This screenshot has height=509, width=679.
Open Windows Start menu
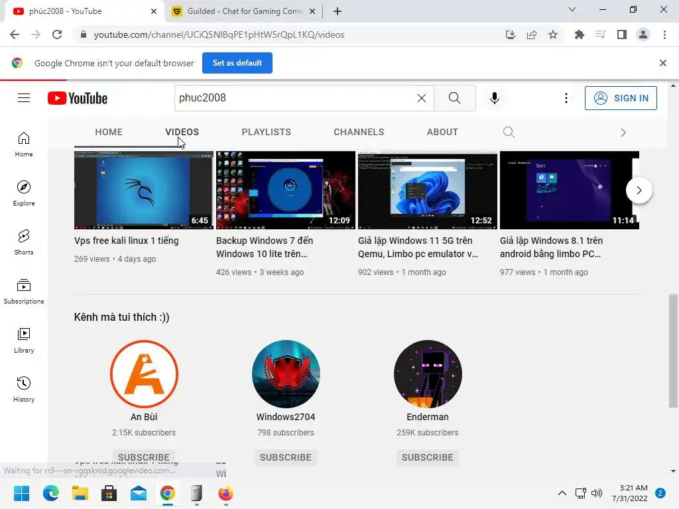tap(21, 493)
